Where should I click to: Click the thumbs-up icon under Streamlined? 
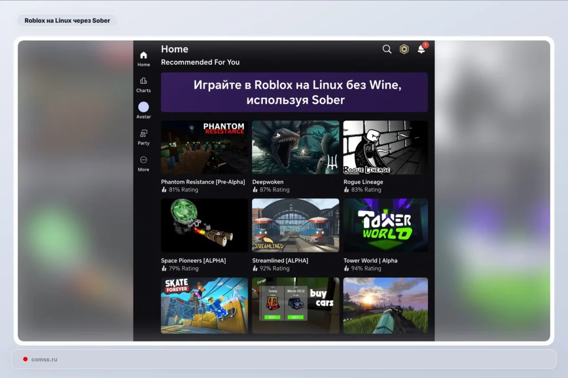(255, 268)
